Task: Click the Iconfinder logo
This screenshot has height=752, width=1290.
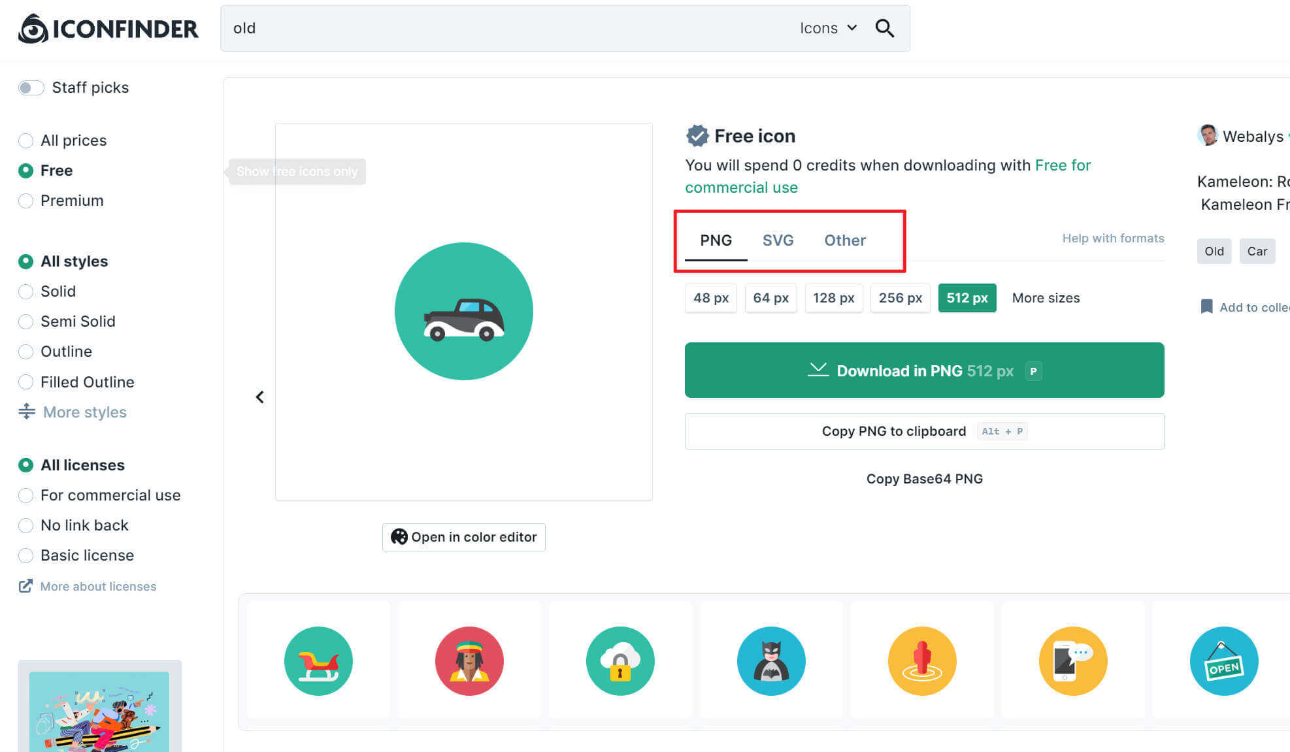Action: [108, 28]
